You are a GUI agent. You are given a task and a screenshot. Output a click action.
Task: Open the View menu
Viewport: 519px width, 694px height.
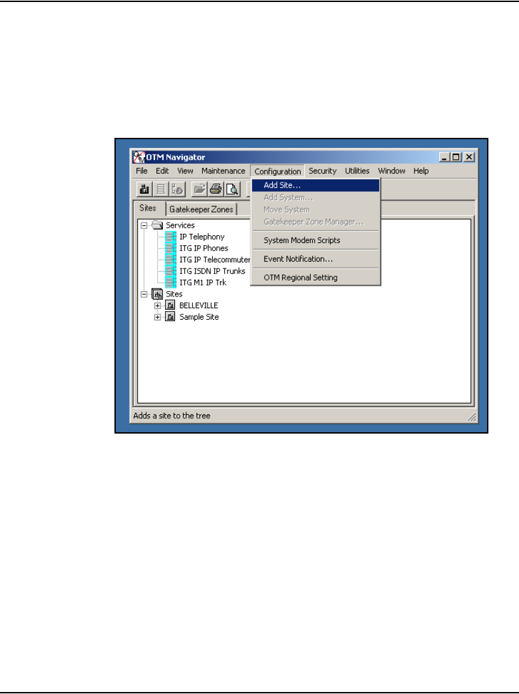(185, 171)
